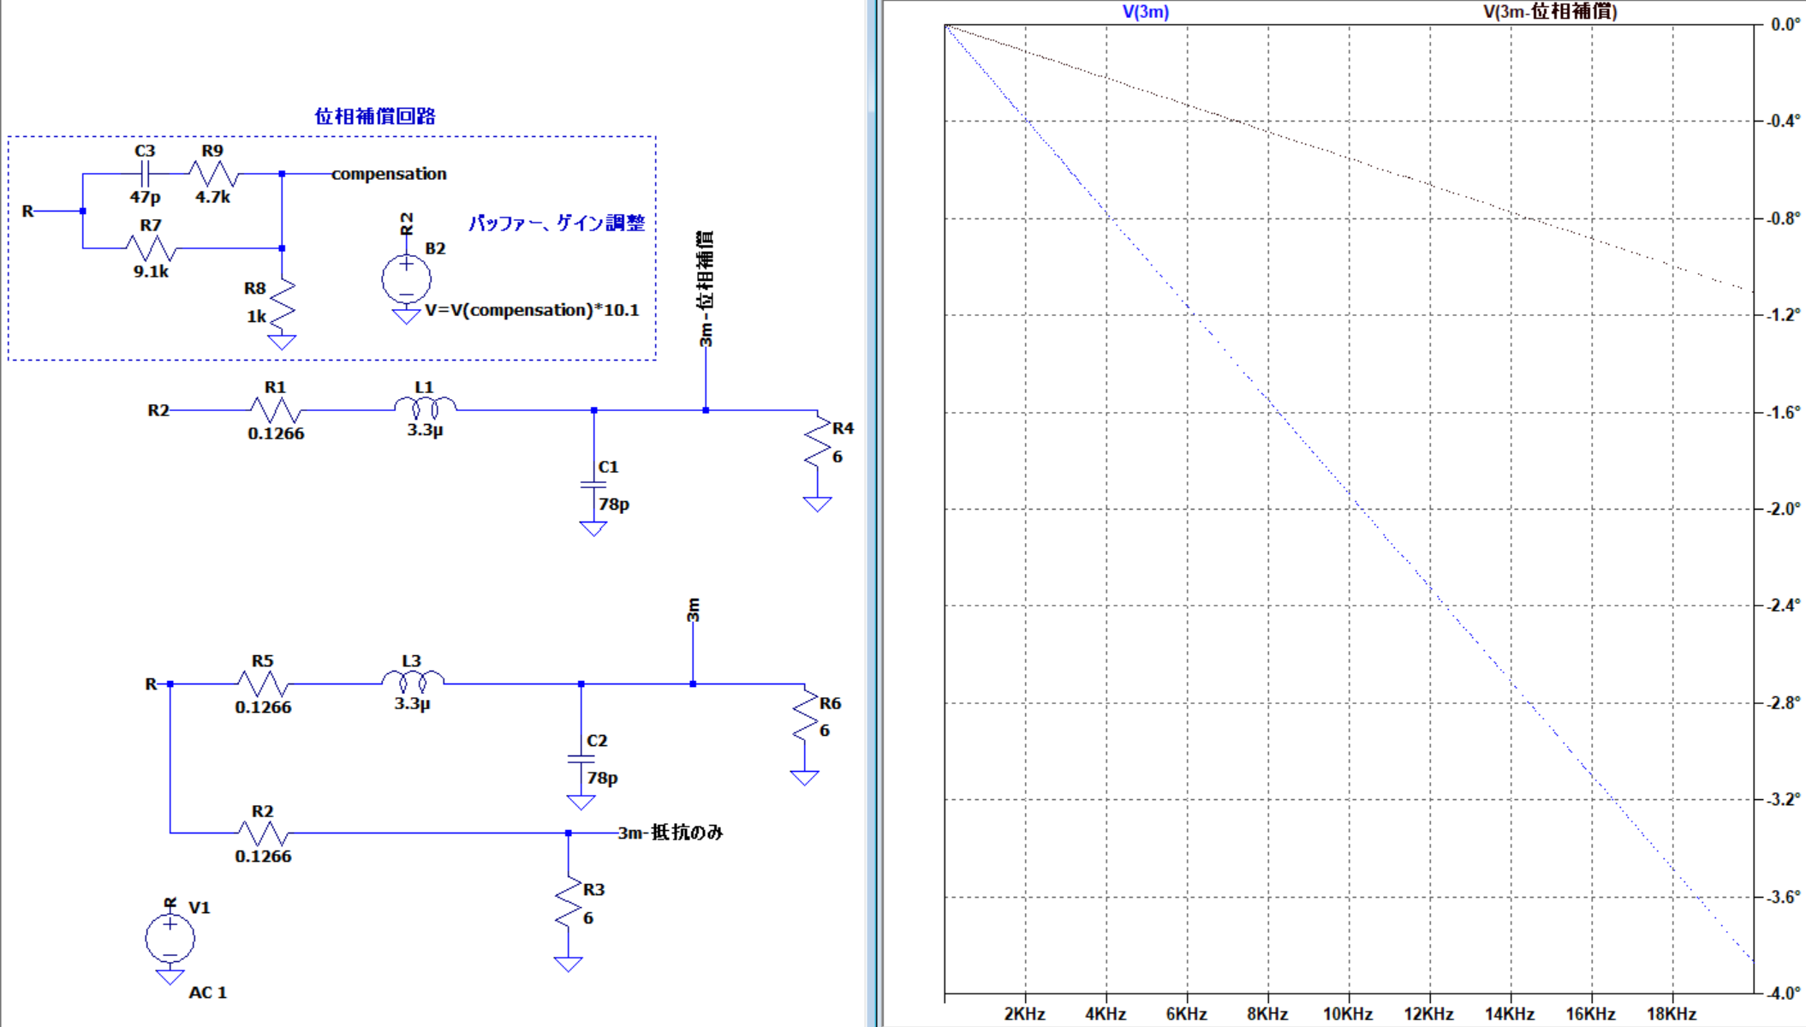
Task: Click the 9.1k value of R7
Action: (151, 272)
